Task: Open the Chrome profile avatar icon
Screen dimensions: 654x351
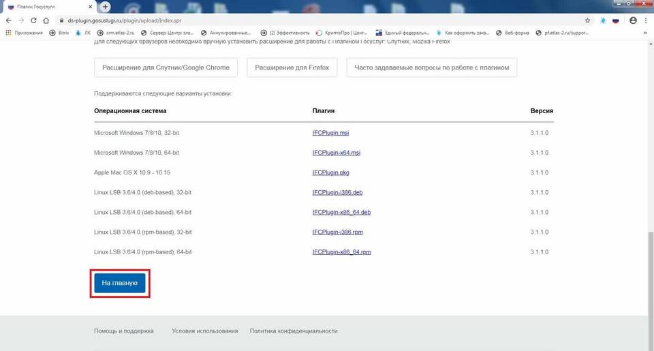Action: point(633,20)
